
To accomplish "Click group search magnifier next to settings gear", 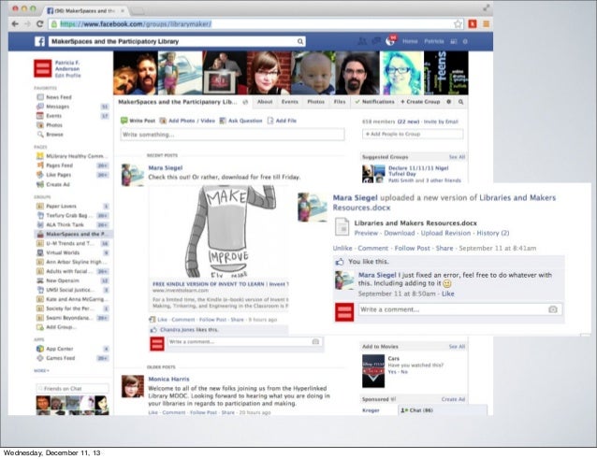I will [460, 102].
